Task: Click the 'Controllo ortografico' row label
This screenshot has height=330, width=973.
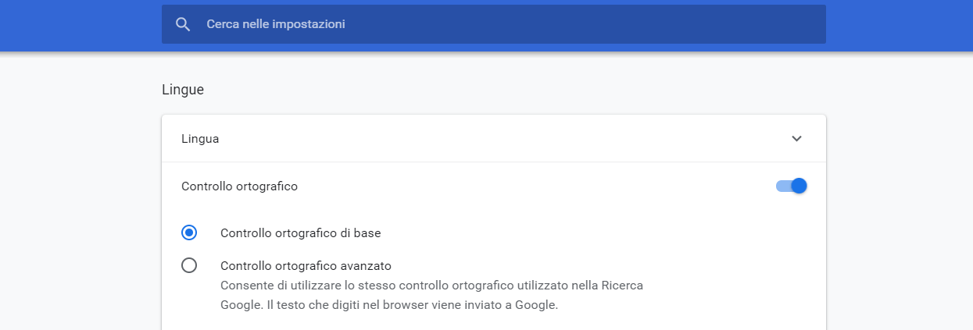Action: click(239, 186)
